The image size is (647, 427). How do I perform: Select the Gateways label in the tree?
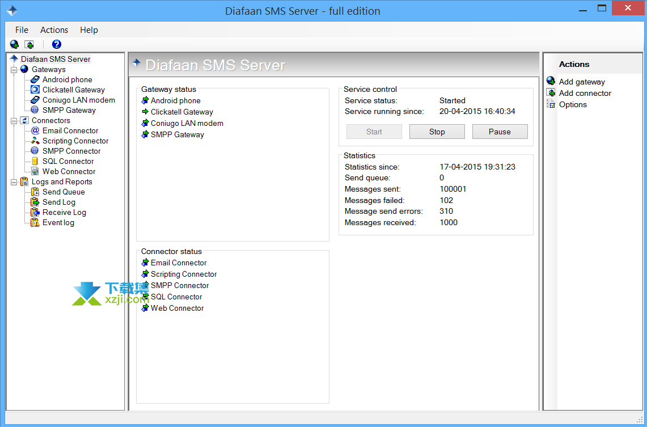49,69
